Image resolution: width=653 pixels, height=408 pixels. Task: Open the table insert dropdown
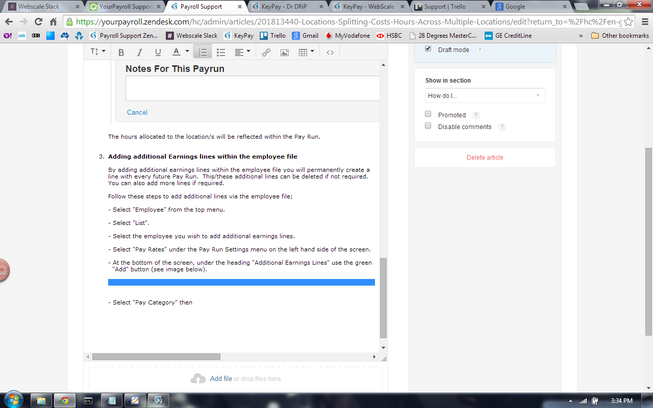click(306, 53)
